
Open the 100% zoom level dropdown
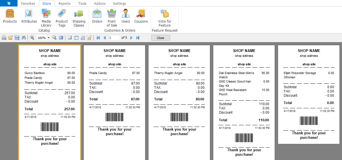pos(48,38)
